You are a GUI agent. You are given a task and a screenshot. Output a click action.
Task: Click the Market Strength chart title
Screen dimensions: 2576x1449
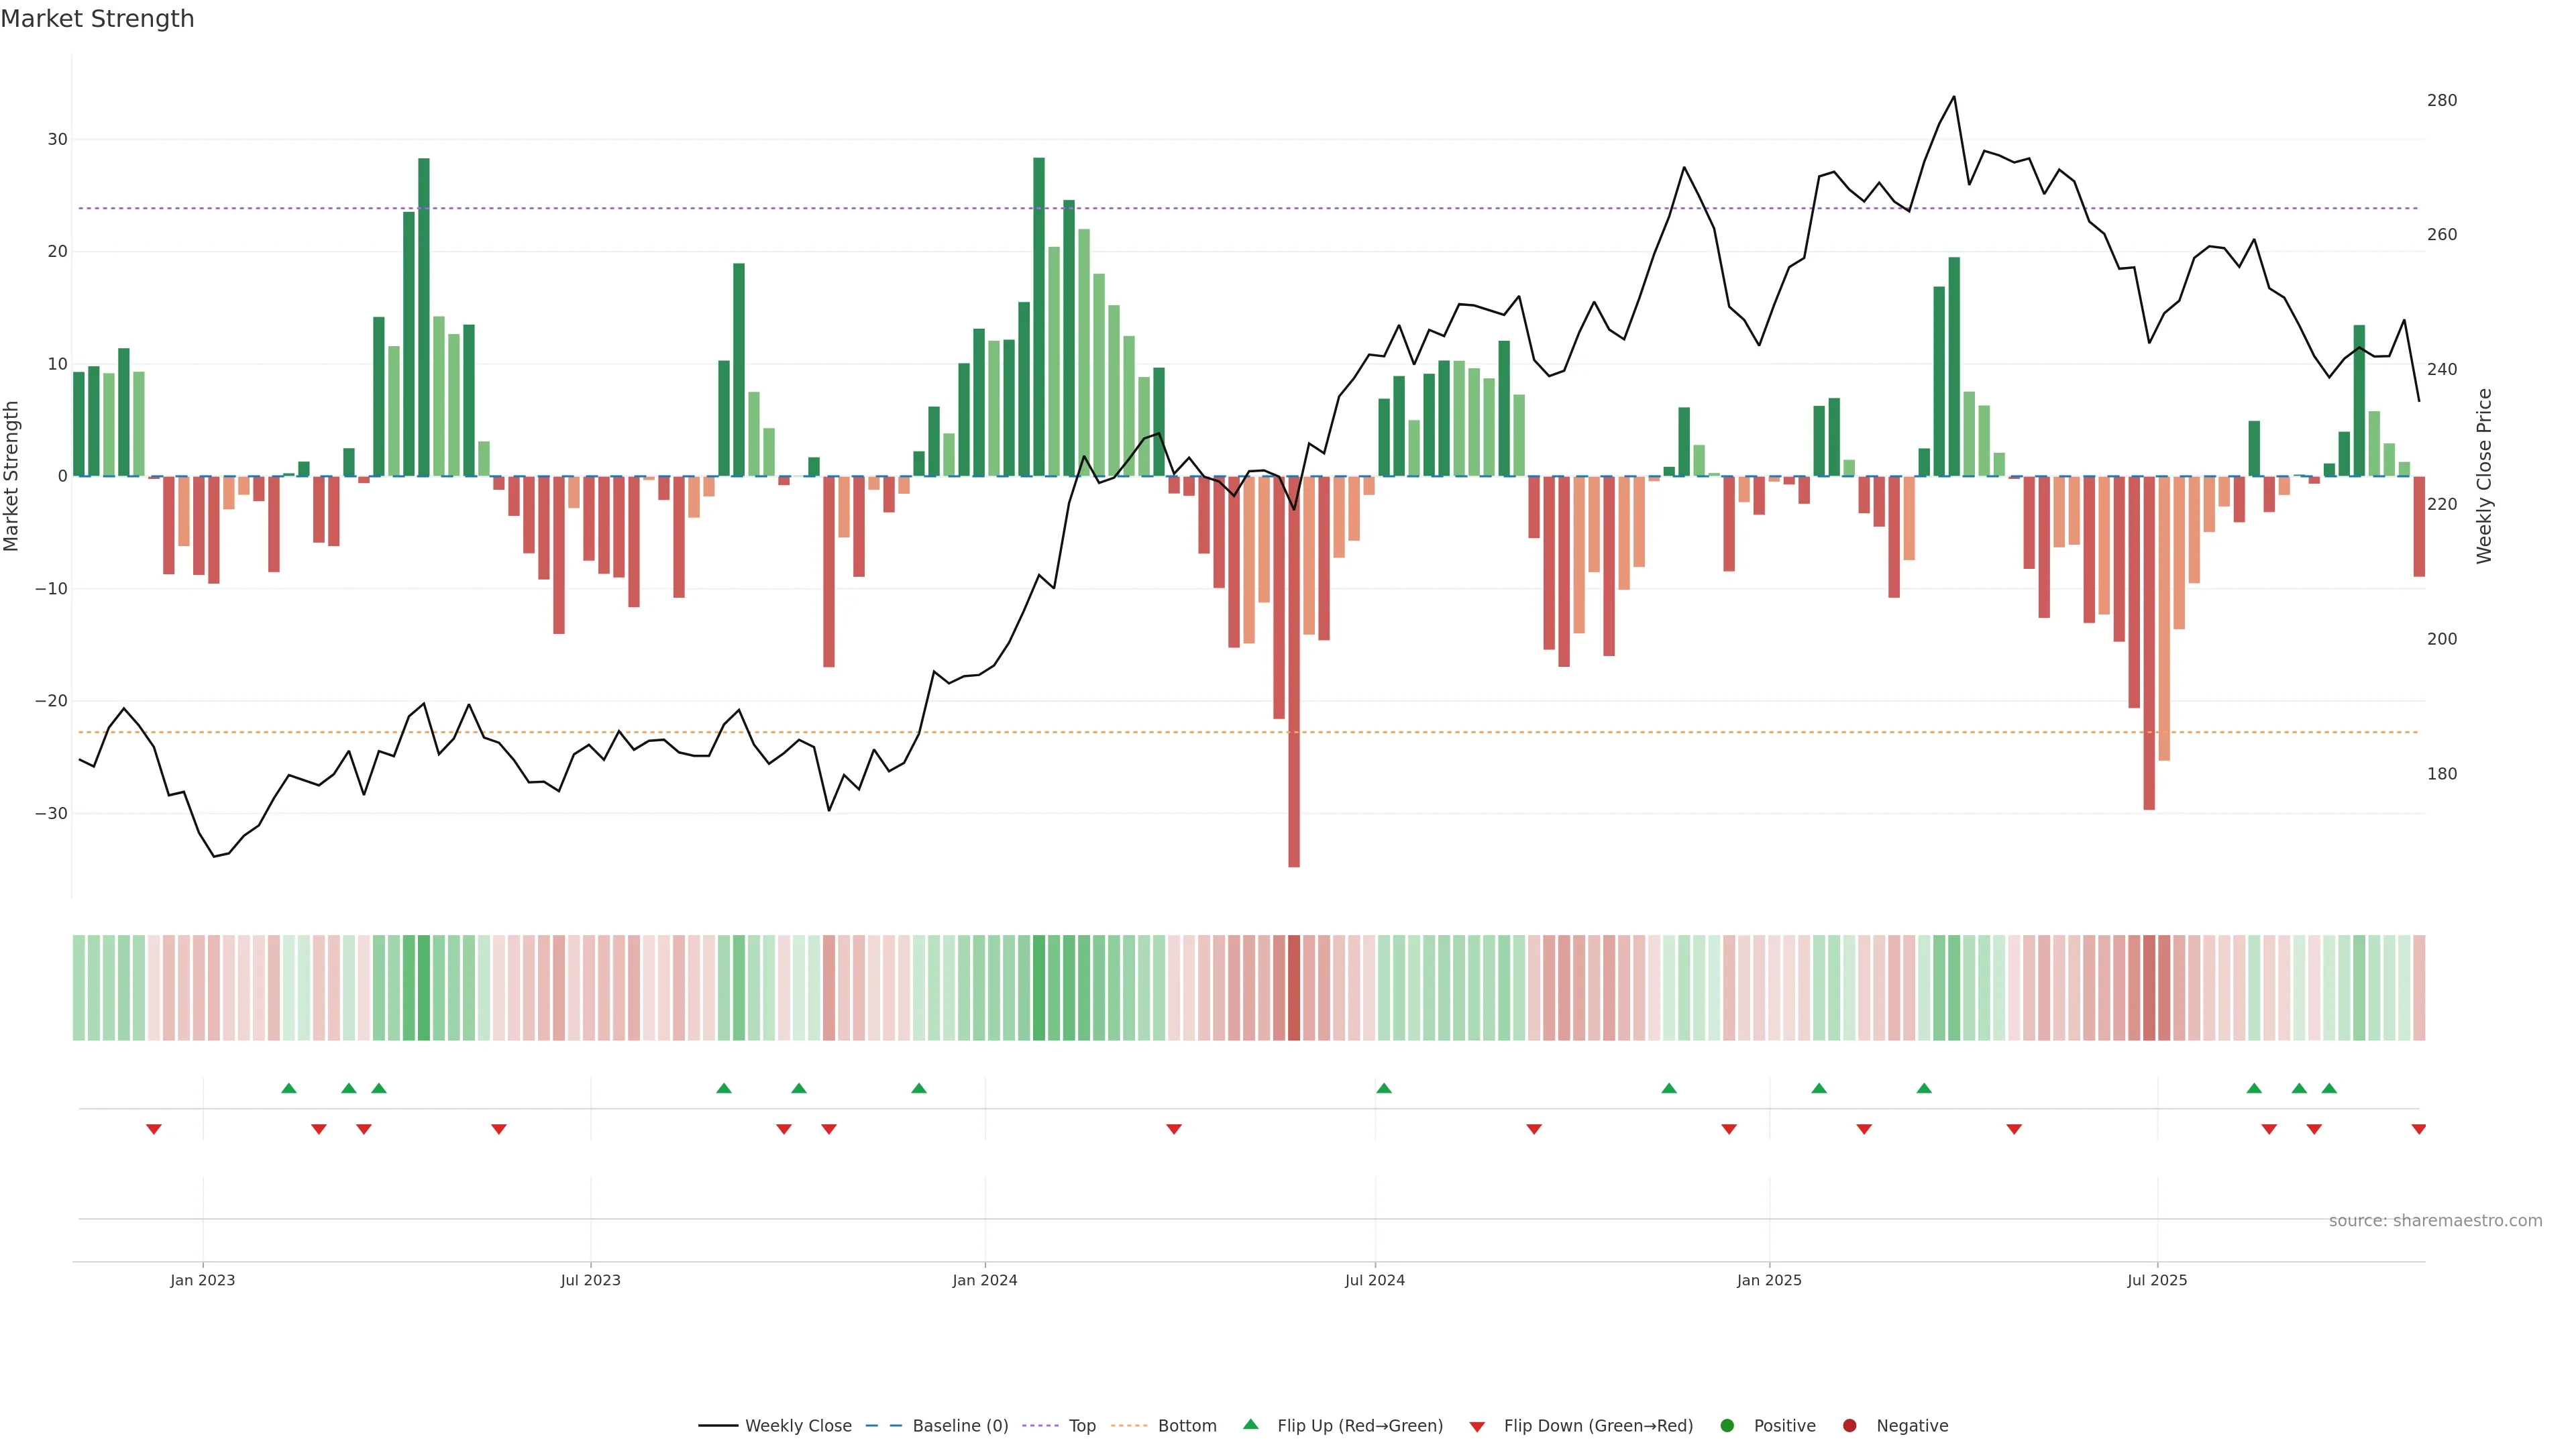pos(98,19)
